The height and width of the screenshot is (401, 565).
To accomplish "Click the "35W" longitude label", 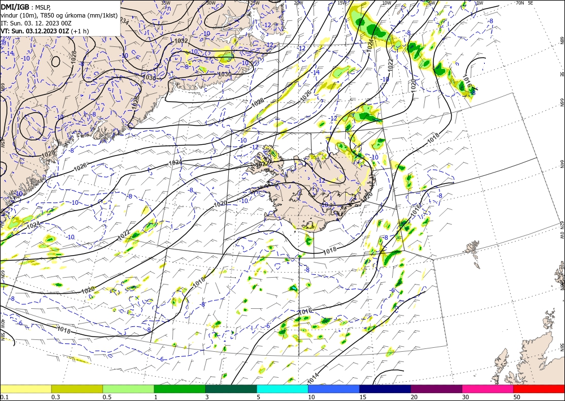I will coord(166,3).
